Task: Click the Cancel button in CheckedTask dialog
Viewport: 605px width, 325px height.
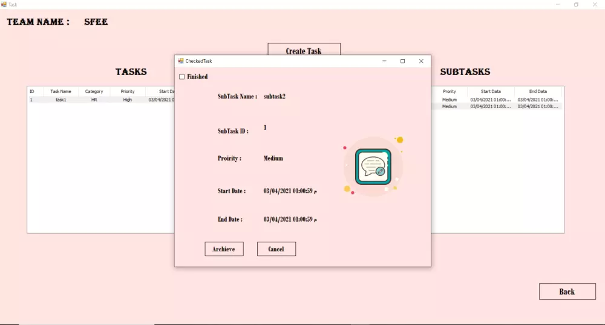Action: click(276, 249)
